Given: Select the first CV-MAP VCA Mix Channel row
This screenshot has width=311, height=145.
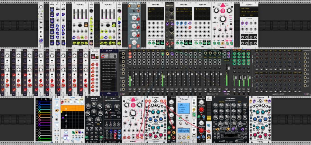Looking at the screenshot, I should (109, 60).
